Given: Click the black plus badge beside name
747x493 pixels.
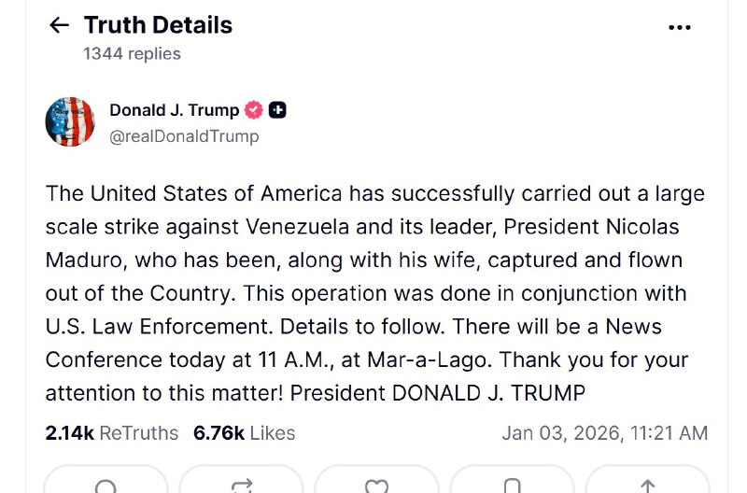Looking at the screenshot, I should coord(277,110).
